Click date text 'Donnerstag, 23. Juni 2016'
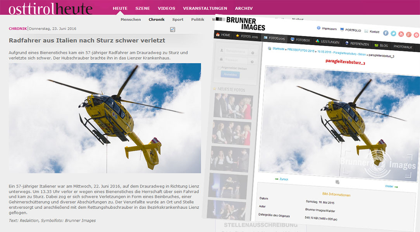The image size is (420, 232). 53,29
